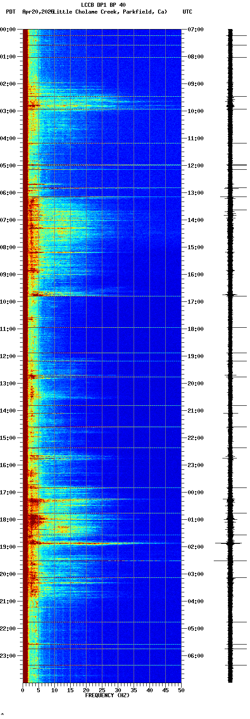Click the 17:00 UTC time label

[196, 302]
